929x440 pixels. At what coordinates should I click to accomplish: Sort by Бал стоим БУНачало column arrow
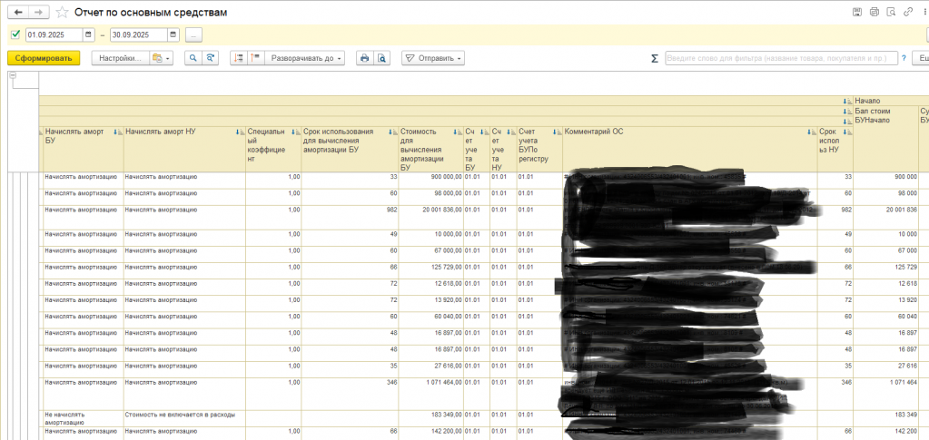[848, 112]
